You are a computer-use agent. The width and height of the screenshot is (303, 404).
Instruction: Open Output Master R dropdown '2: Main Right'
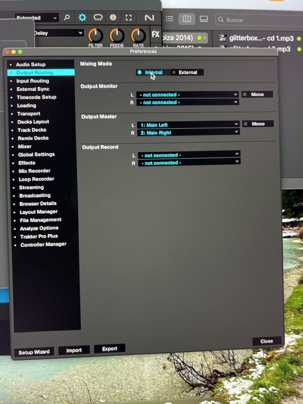coord(188,133)
